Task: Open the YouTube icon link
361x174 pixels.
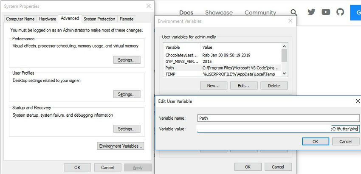Action: pos(326,12)
